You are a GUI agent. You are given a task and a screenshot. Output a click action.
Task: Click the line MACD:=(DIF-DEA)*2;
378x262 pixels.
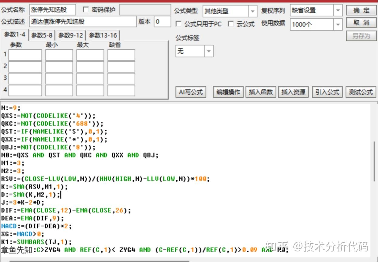[36, 226]
